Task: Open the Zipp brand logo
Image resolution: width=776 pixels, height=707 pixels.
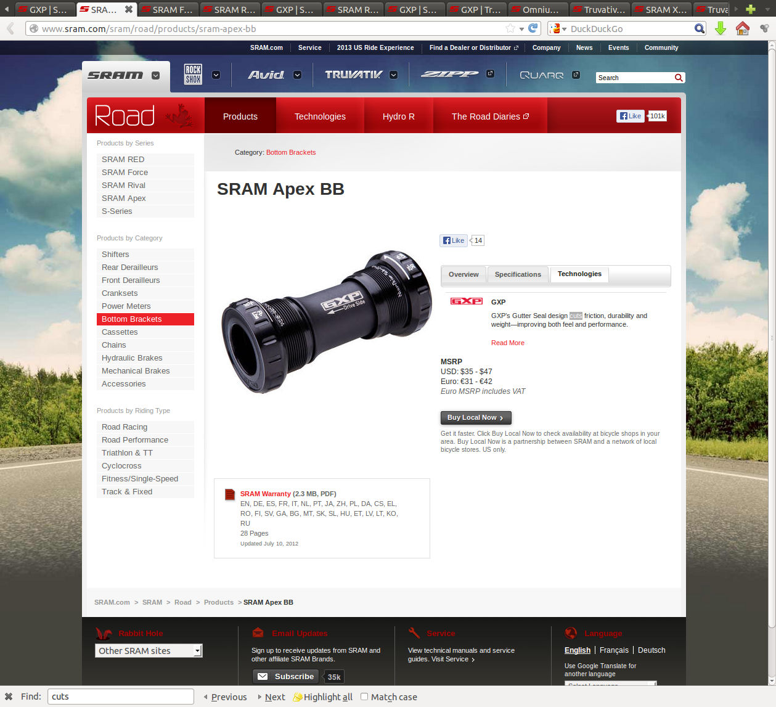Action: click(x=449, y=75)
